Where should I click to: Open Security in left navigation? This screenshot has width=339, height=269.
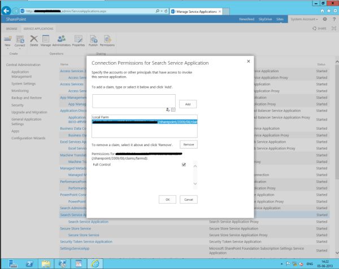18,105
